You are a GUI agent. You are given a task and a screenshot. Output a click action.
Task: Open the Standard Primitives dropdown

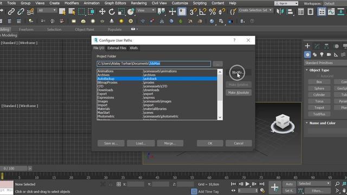pos(325,63)
